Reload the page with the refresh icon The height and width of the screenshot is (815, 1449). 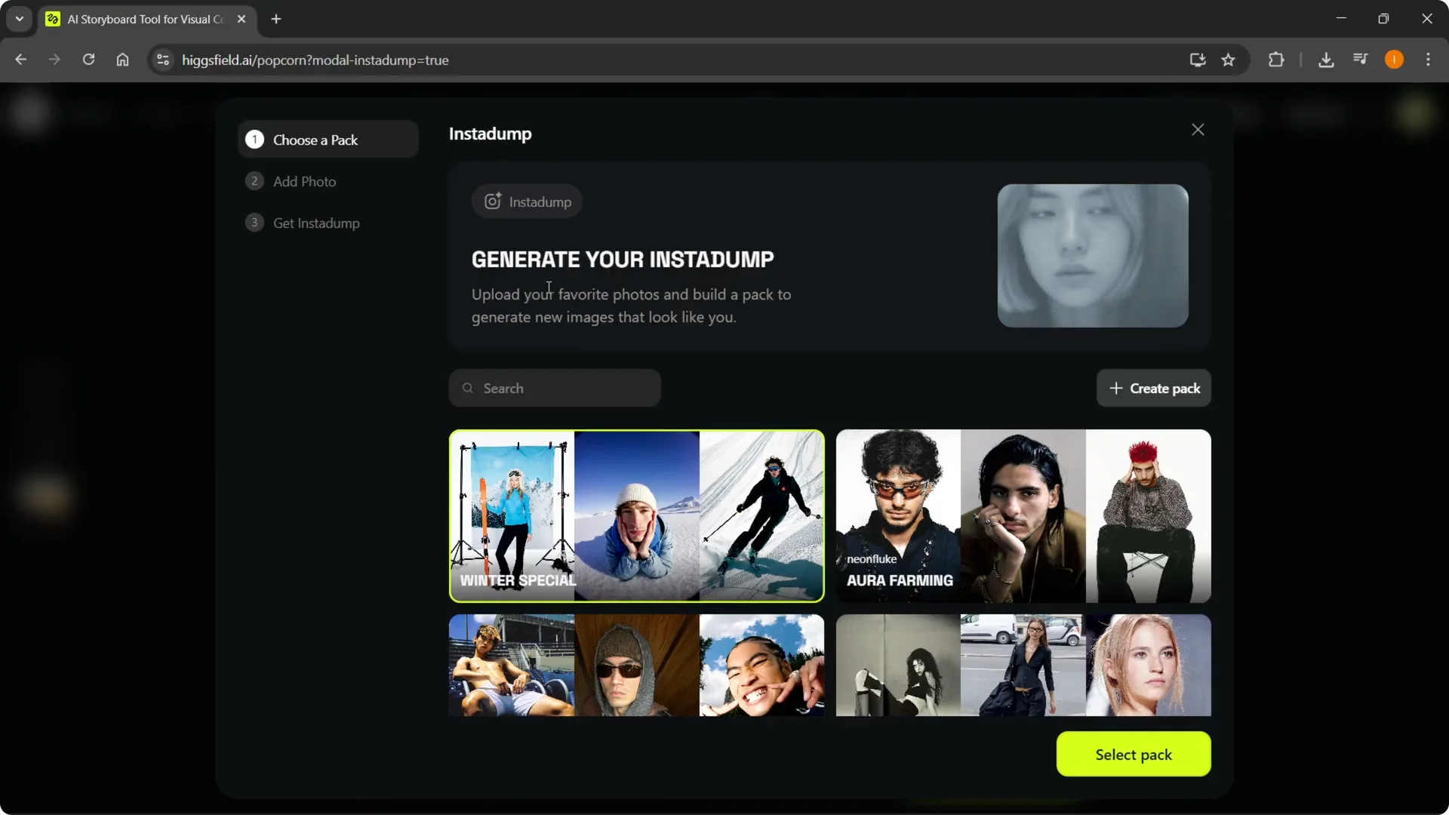[88, 60]
